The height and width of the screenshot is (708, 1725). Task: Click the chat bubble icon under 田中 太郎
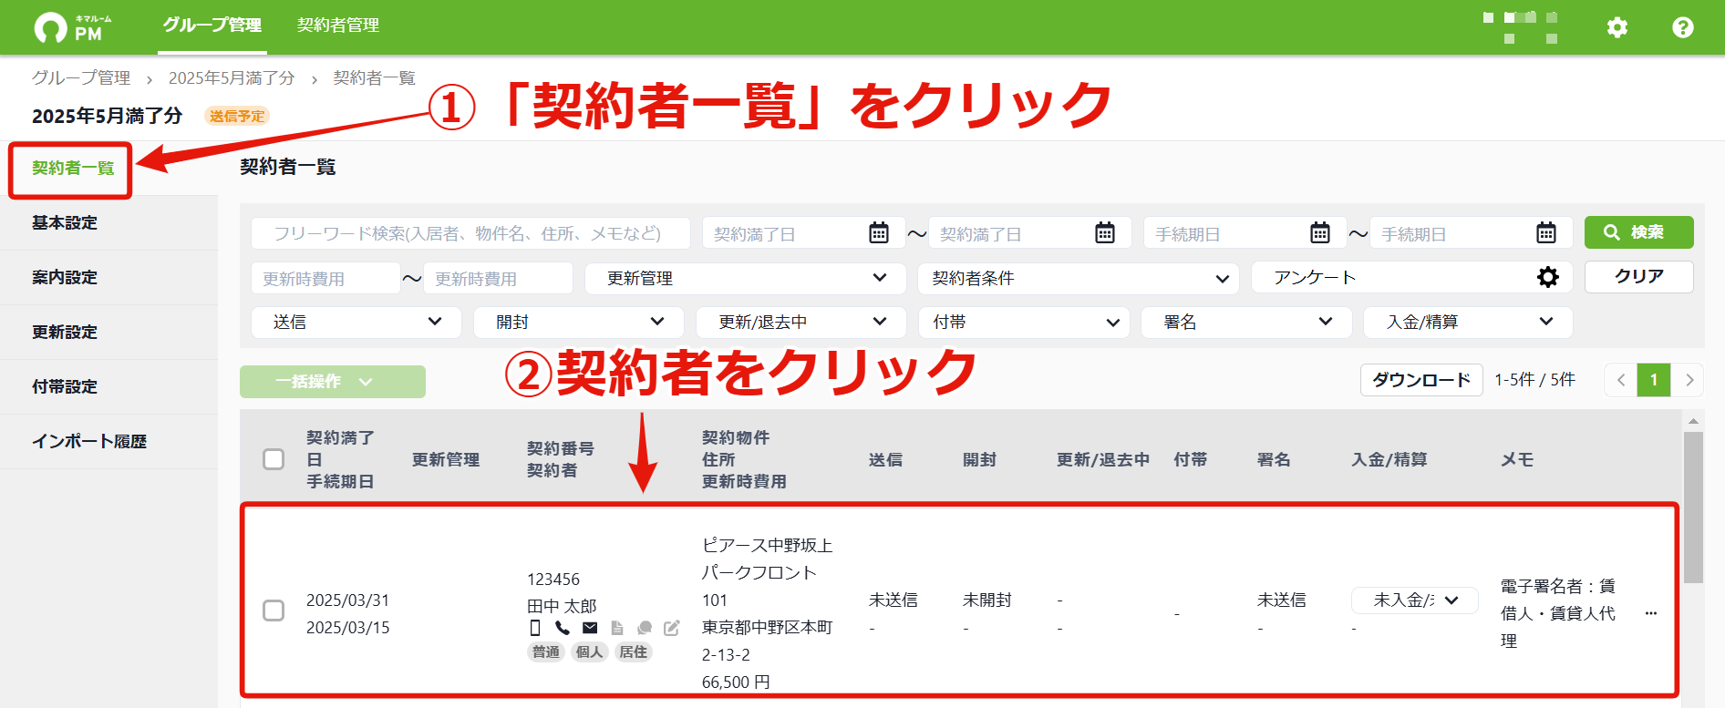(x=645, y=628)
